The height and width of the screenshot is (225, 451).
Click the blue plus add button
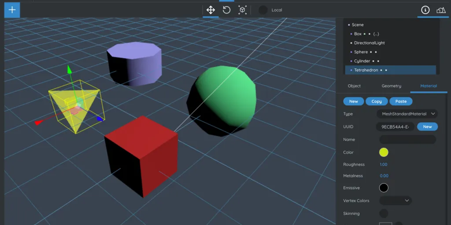point(12,10)
